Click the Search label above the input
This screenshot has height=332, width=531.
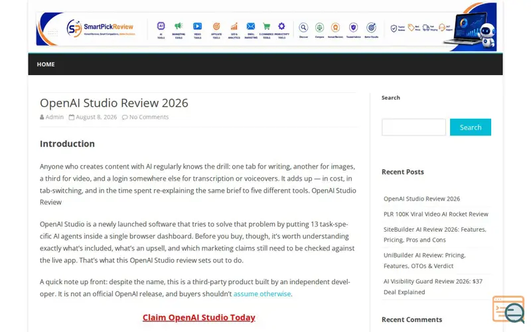(391, 98)
